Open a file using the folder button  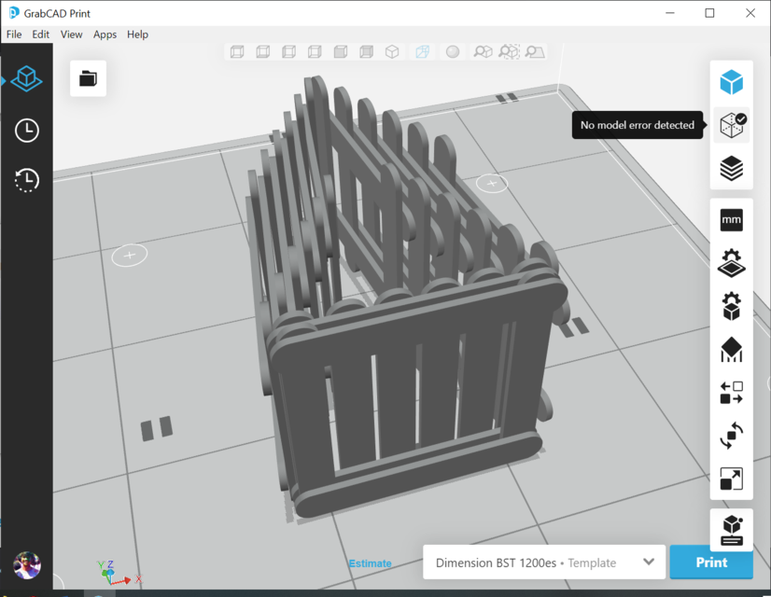87,78
